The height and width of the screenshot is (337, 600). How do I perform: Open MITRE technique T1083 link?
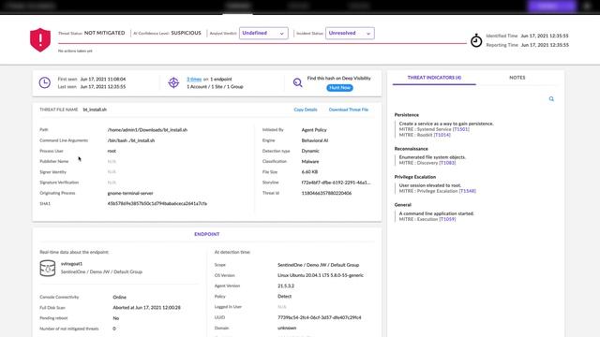(x=447, y=163)
